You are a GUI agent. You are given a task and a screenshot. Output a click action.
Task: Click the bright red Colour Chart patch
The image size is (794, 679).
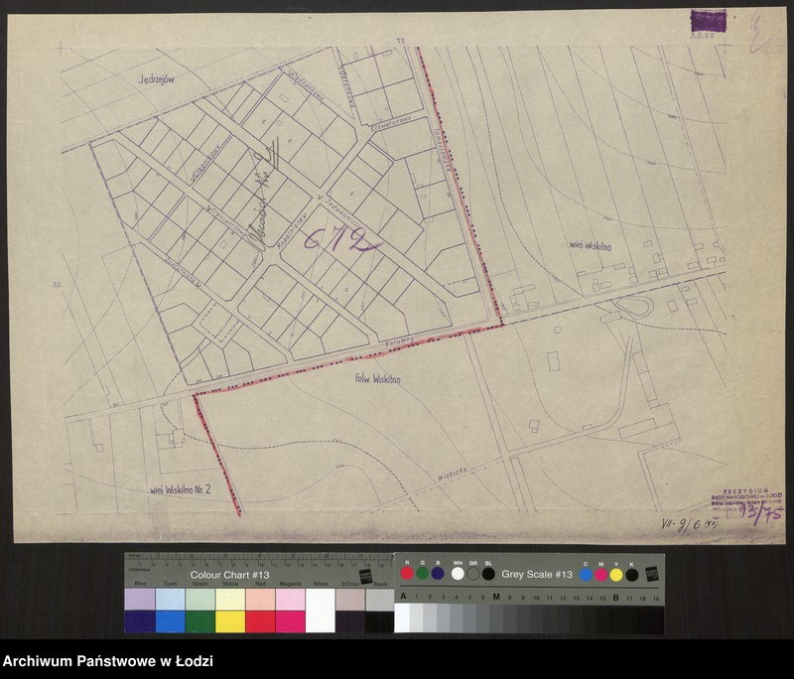pyautogui.click(x=260, y=621)
